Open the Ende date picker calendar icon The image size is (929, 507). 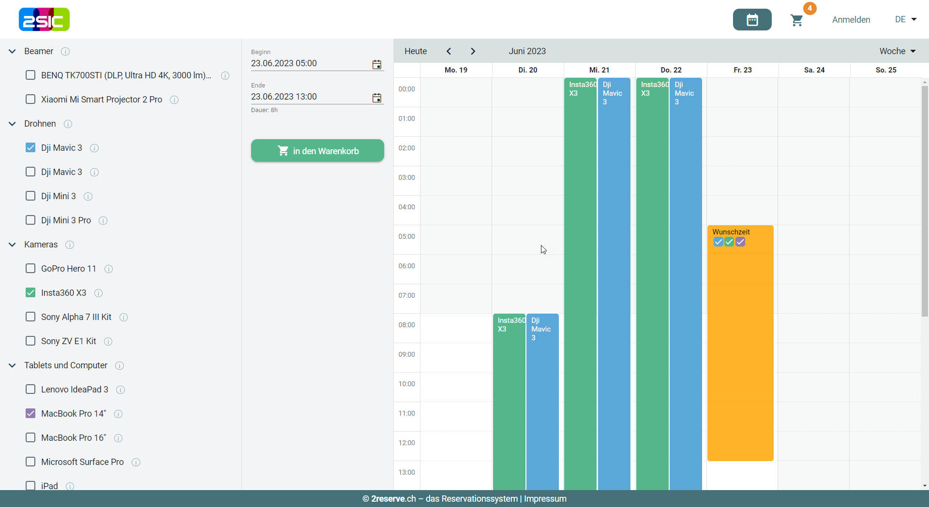tap(376, 98)
